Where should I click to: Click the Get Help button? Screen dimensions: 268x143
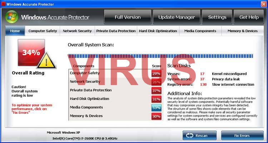click(x=249, y=17)
